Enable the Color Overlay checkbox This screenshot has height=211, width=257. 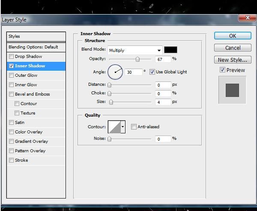tap(11, 132)
